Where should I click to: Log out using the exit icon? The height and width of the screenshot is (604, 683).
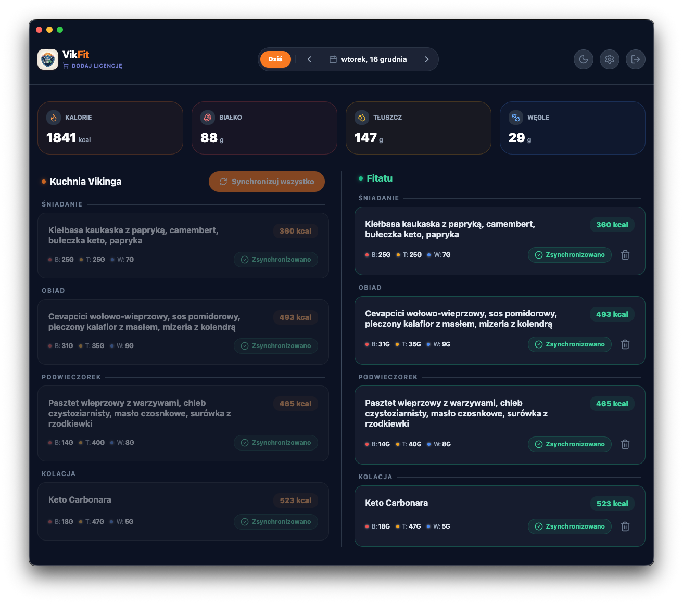pyautogui.click(x=635, y=59)
